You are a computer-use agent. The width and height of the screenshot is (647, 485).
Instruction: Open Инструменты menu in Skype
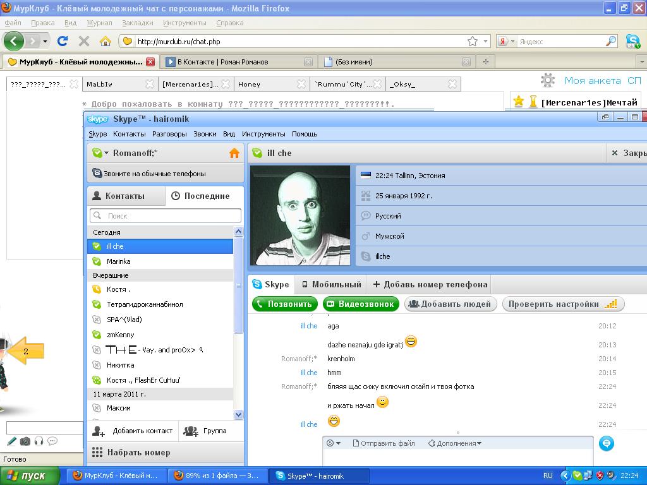coord(263,134)
